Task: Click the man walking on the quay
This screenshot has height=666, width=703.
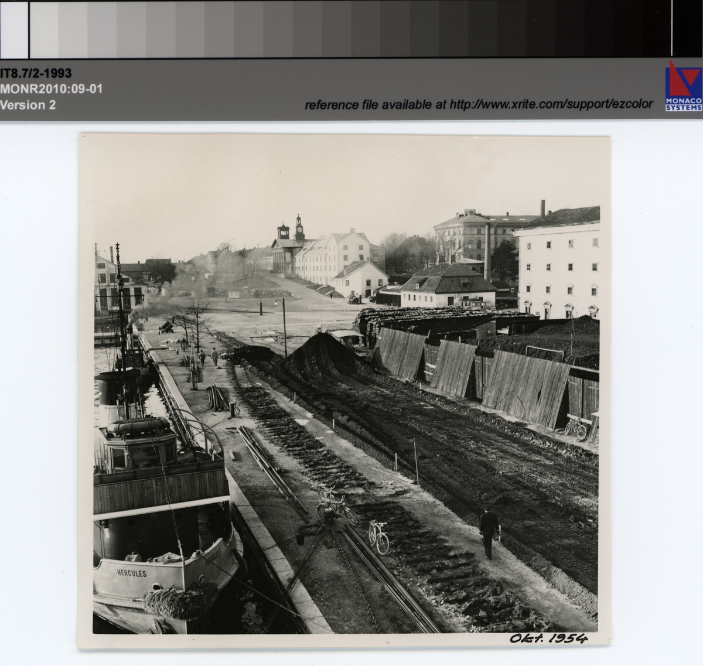Action: 487,532
